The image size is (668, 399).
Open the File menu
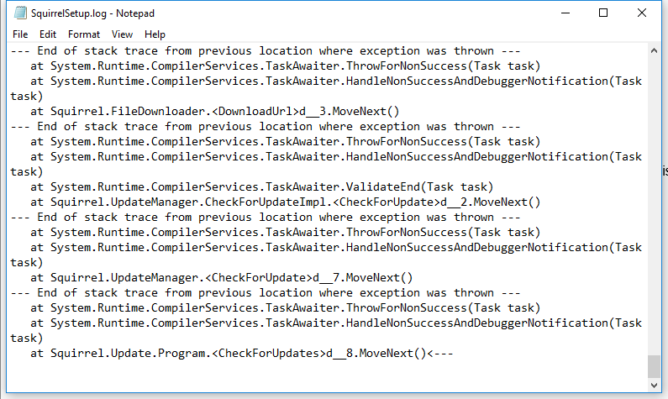coord(20,34)
